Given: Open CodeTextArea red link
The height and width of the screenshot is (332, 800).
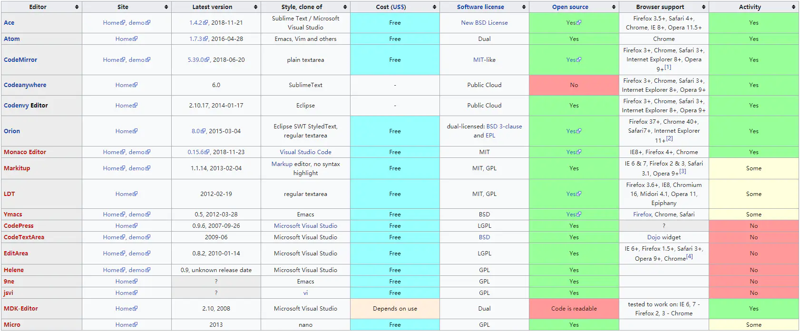Looking at the screenshot, I should 24,237.
